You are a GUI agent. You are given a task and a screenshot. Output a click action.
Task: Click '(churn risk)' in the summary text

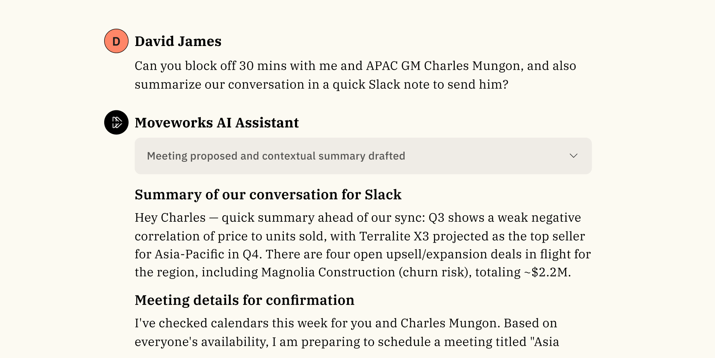[434, 272]
